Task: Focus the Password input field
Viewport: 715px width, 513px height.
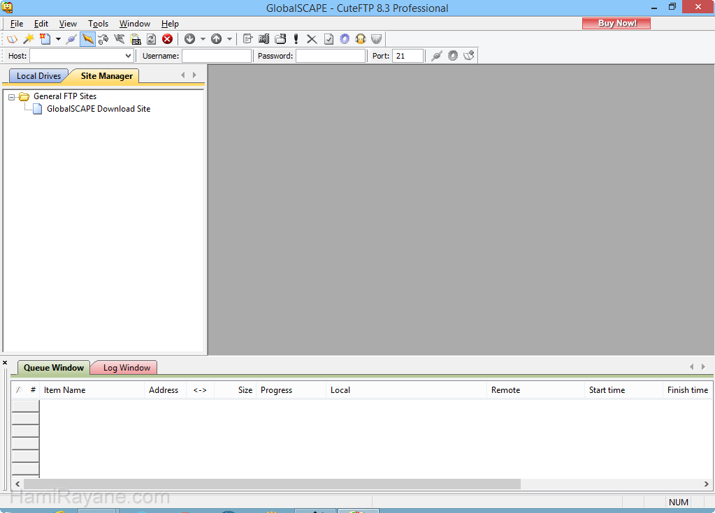Action: tap(331, 56)
